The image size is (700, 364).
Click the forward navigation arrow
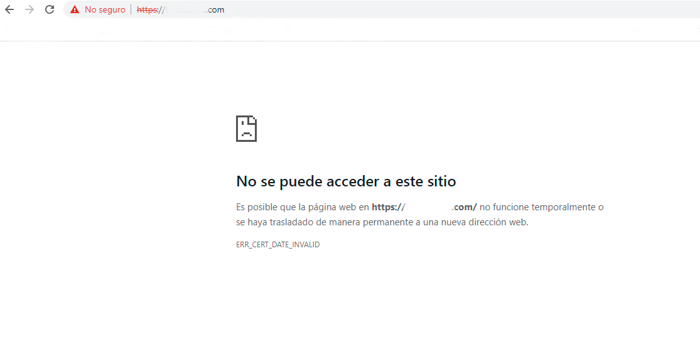point(29,9)
